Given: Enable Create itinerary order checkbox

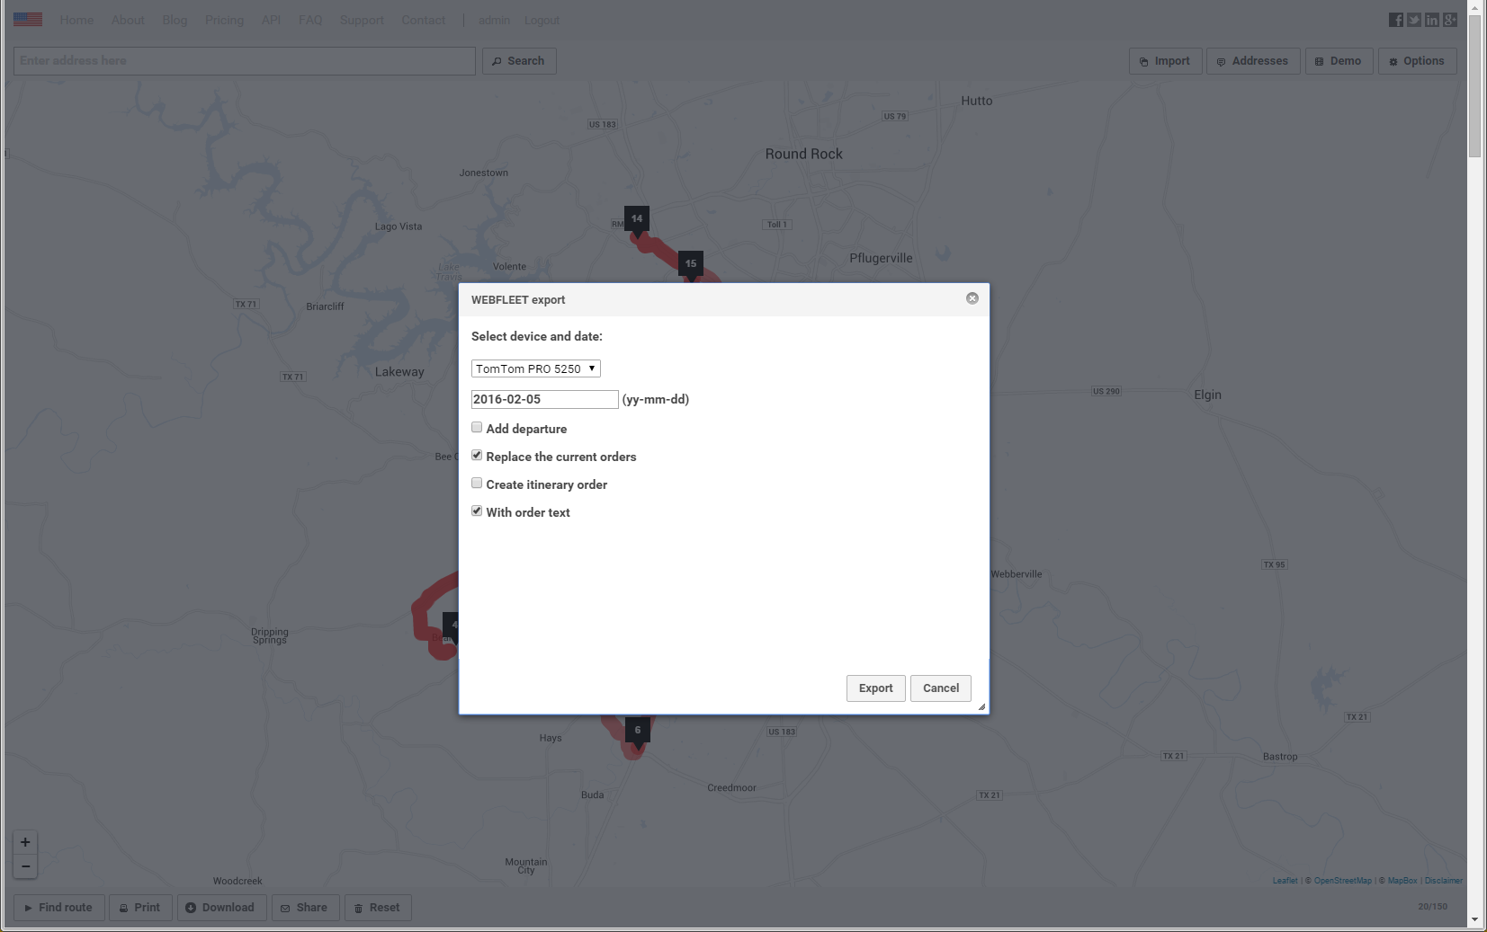Looking at the screenshot, I should click(477, 484).
